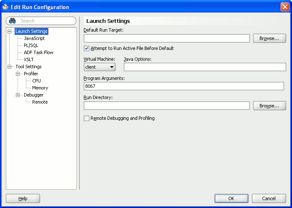Image resolution: width=292 pixels, height=208 pixels.
Task: Select the XSLT tree item
Action: pos(29,59)
